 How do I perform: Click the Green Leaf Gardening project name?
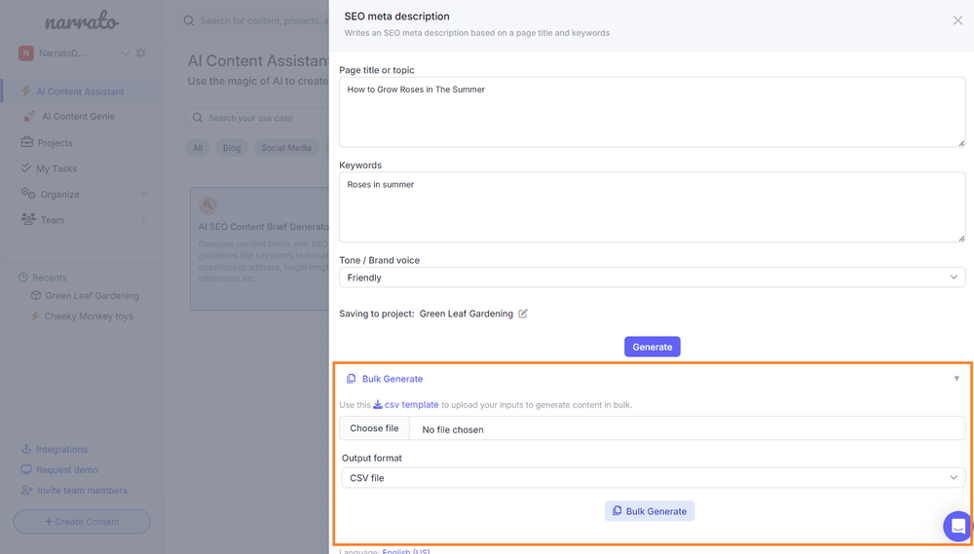tap(466, 314)
